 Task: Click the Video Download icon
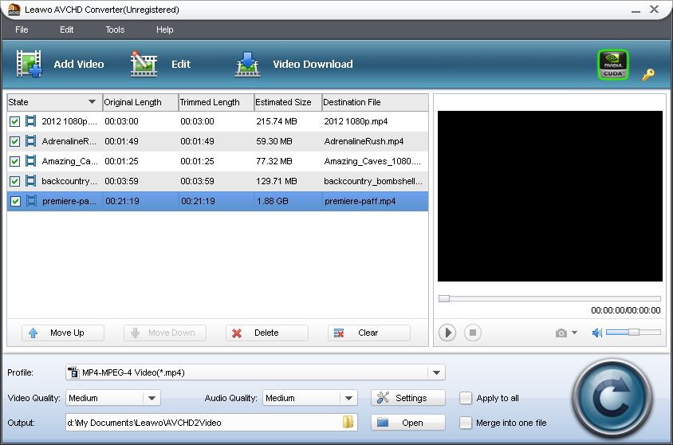(x=248, y=65)
